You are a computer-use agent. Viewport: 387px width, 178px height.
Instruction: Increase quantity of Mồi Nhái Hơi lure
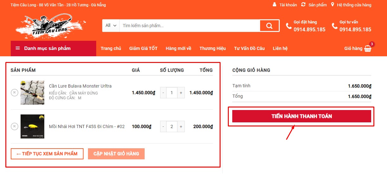tap(181, 126)
